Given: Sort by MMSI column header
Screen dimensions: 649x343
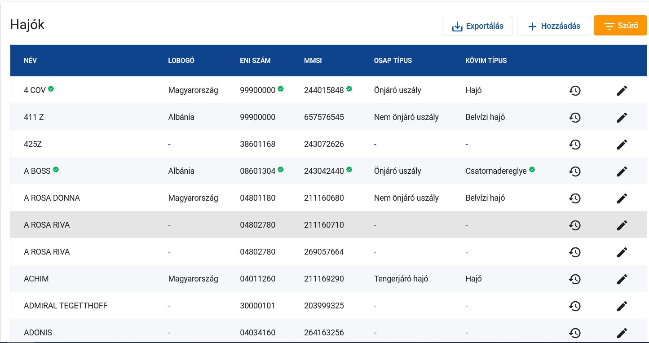Looking at the screenshot, I should [x=313, y=61].
